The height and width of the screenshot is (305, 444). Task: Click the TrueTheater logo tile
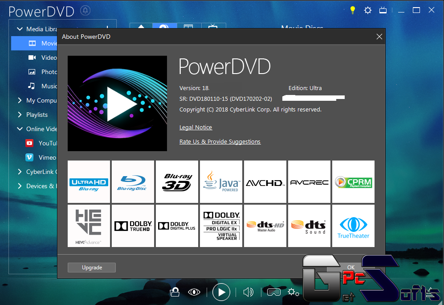[x=354, y=226]
